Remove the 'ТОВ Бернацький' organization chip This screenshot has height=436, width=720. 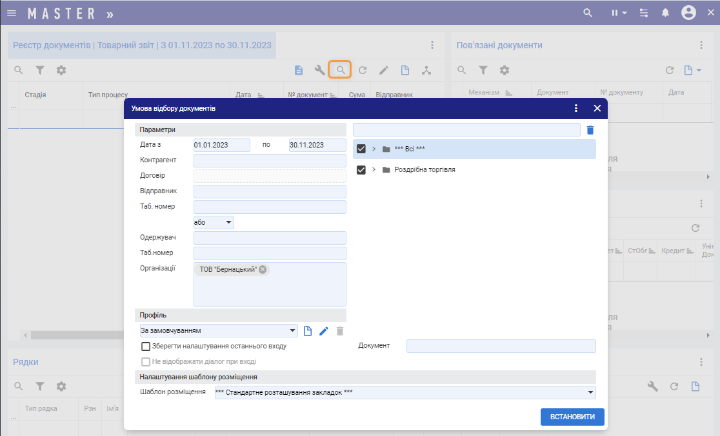coord(263,269)
